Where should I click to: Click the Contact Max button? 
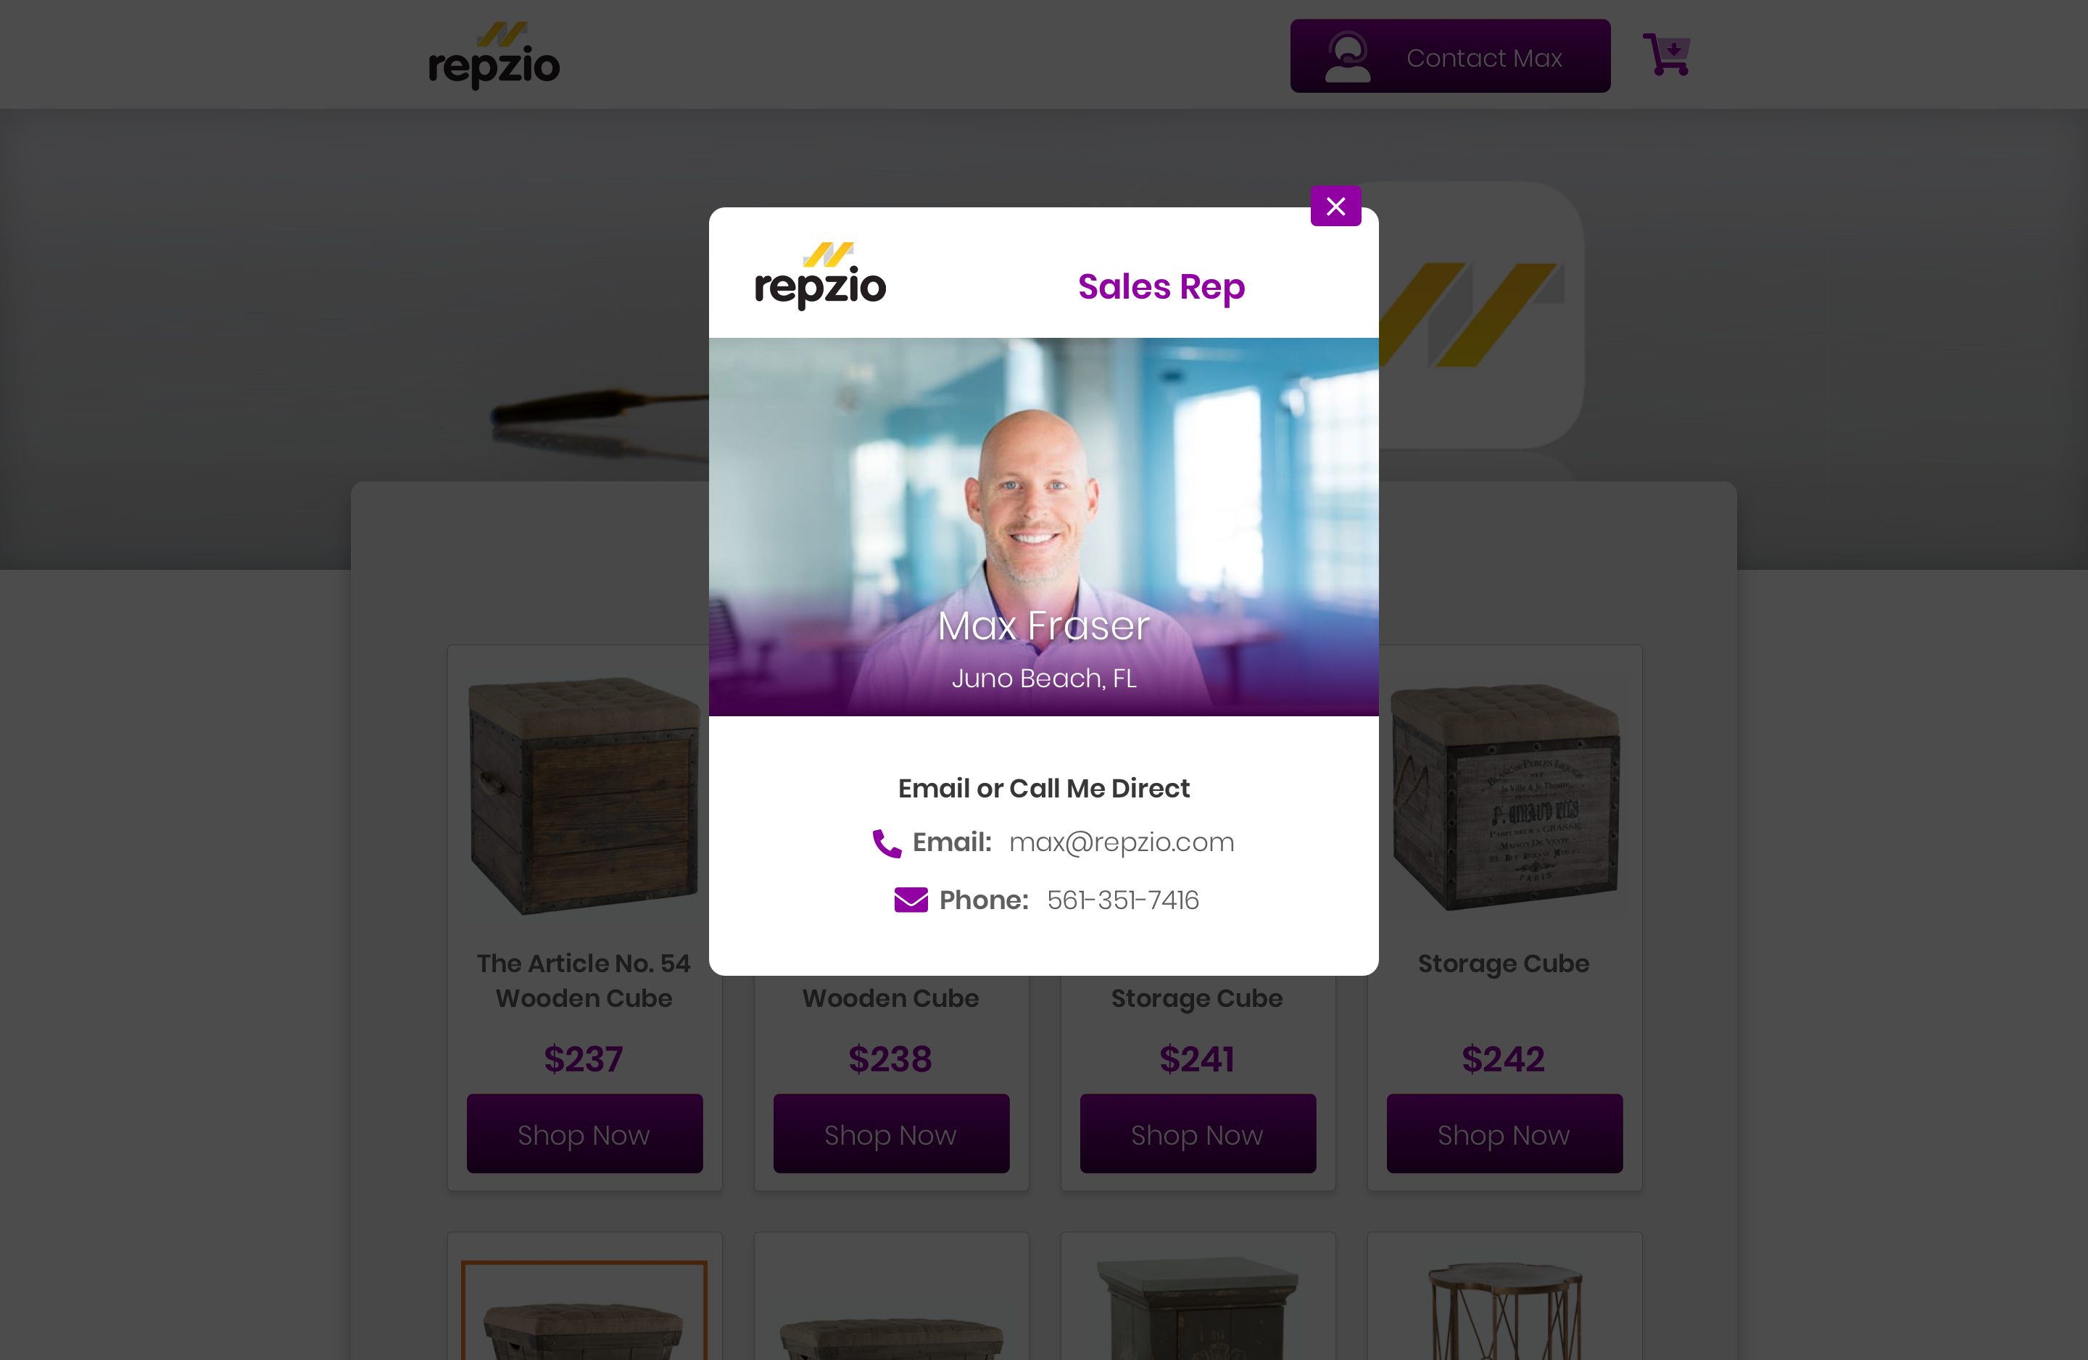[1449, 56]
